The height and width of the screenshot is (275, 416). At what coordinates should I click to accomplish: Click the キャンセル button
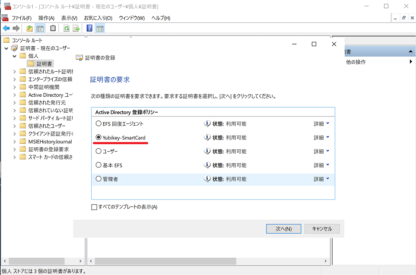[x=322, y=229]
